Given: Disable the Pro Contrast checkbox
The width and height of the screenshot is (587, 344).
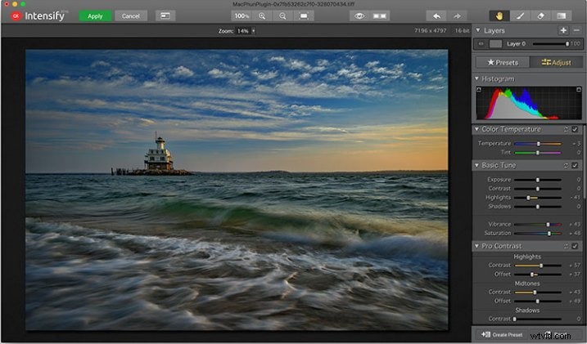Looking at the screenshot, I should point(575,246).
